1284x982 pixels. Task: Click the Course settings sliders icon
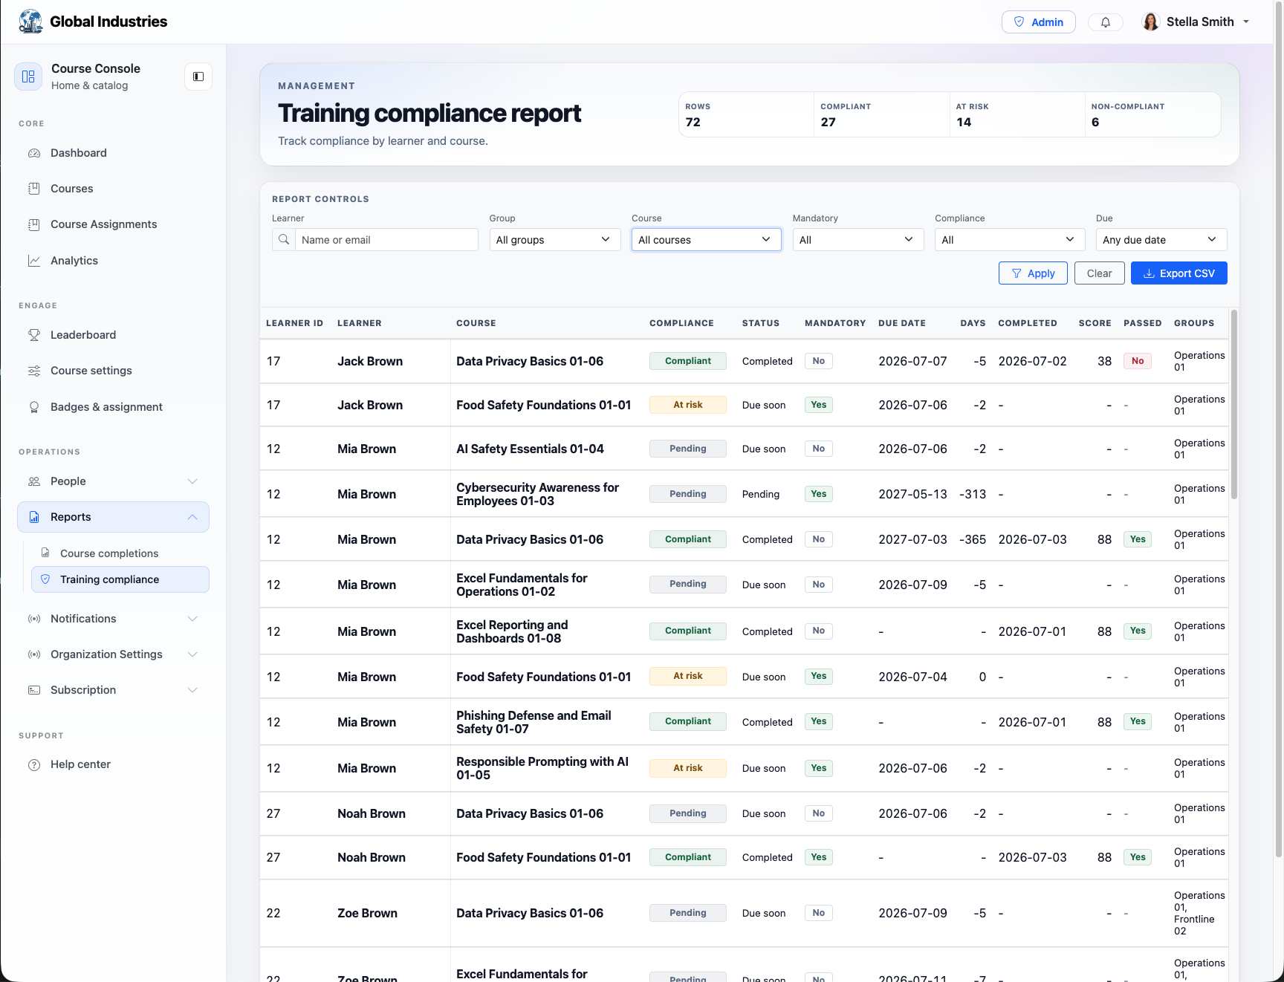click(34, 371)
